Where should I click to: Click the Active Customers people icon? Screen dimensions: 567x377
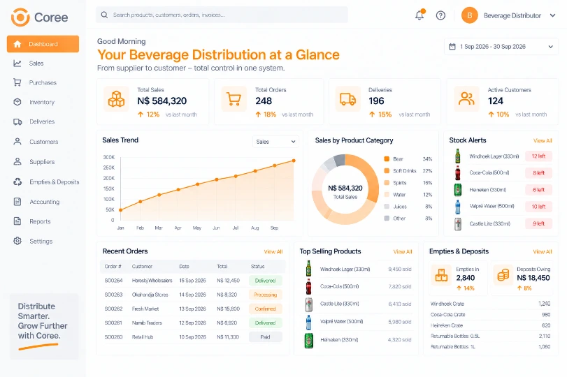click(x=466, y=98)
